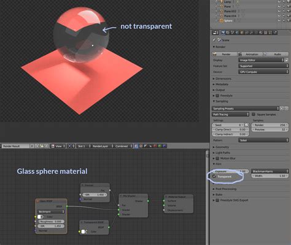The width and height of the screenshot is (291, 245).
Task: Unlink the Render Result image (X icon)
Action: point(47,146)
